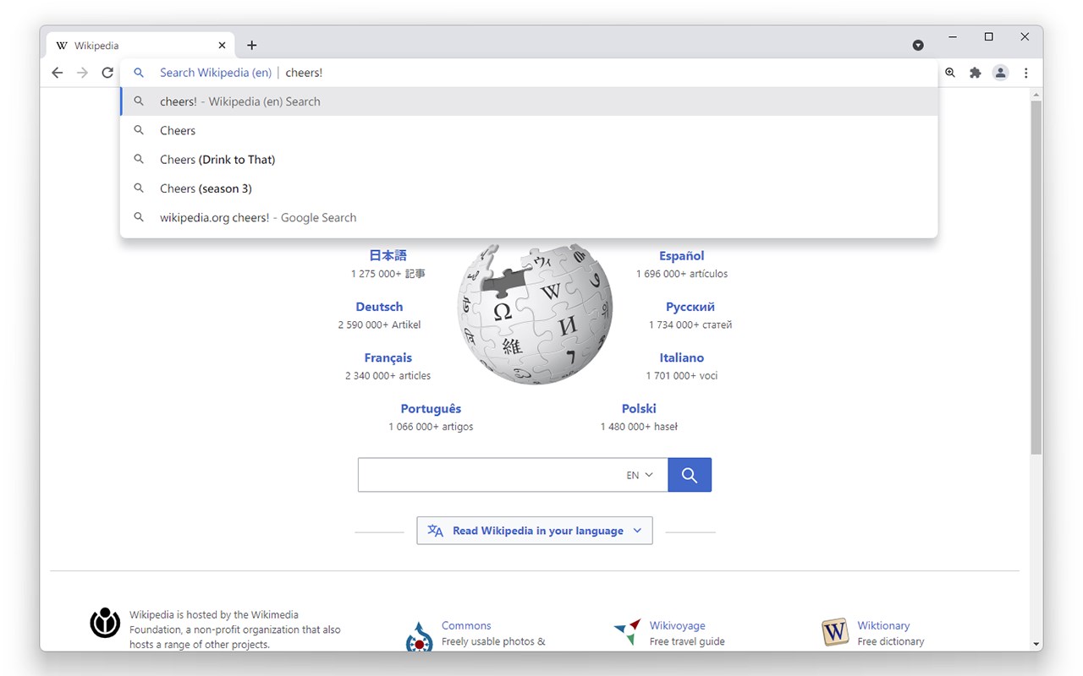Viewport: 1083px width, 676px height.
Task: Click the scrollbar up arrow
Action: [1036, 95]
